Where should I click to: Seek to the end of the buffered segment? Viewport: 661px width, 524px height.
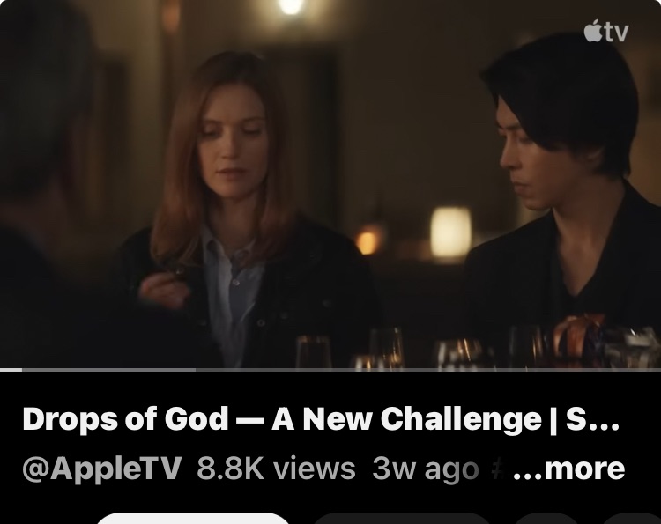click(x=195, y=369)
